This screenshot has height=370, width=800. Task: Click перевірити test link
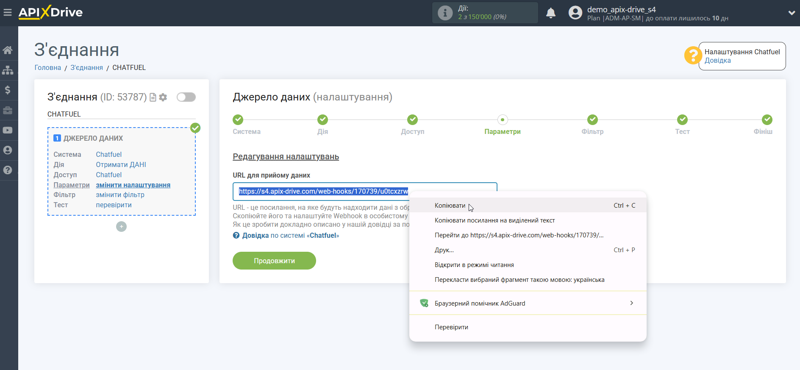tap(114, 205)
